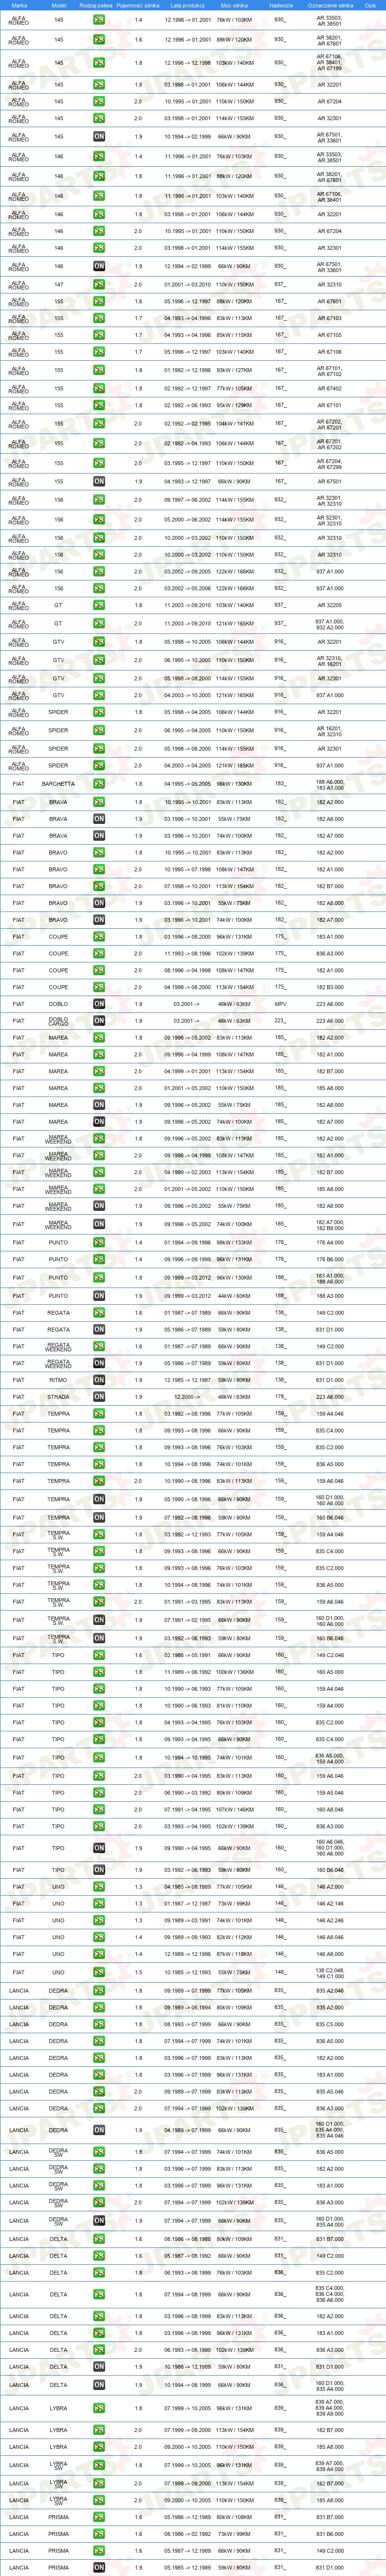Click the 188 A6.000, 183 A1.000 engine code in Barchetta row
This screenshot has width=386, height=2576.
click(x=329, y=784)
